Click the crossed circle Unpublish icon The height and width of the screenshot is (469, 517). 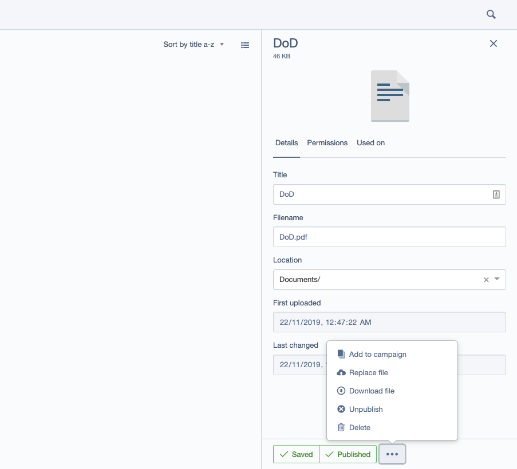[x=341, y=409]
